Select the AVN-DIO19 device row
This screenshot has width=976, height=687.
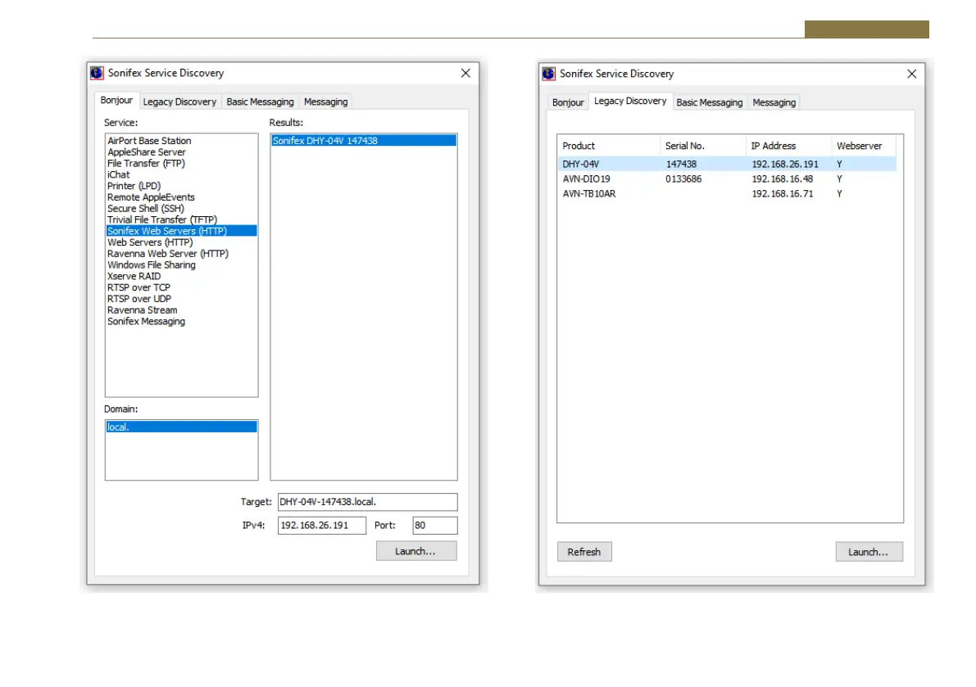(x=586, y=179)
